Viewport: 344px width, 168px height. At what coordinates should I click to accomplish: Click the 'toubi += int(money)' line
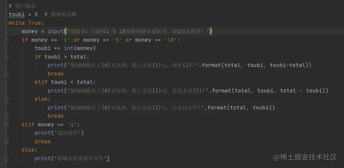click(65, 49)
